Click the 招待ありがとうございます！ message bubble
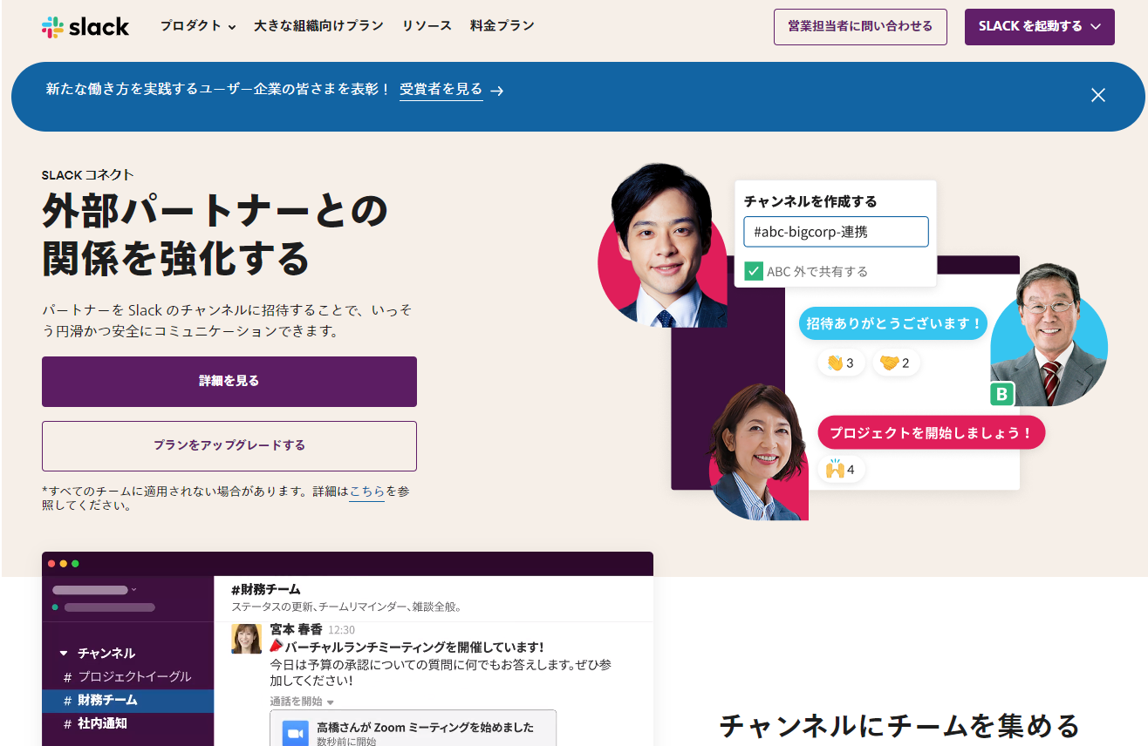Screen dimensions: 1148x746 pos(893,323)
